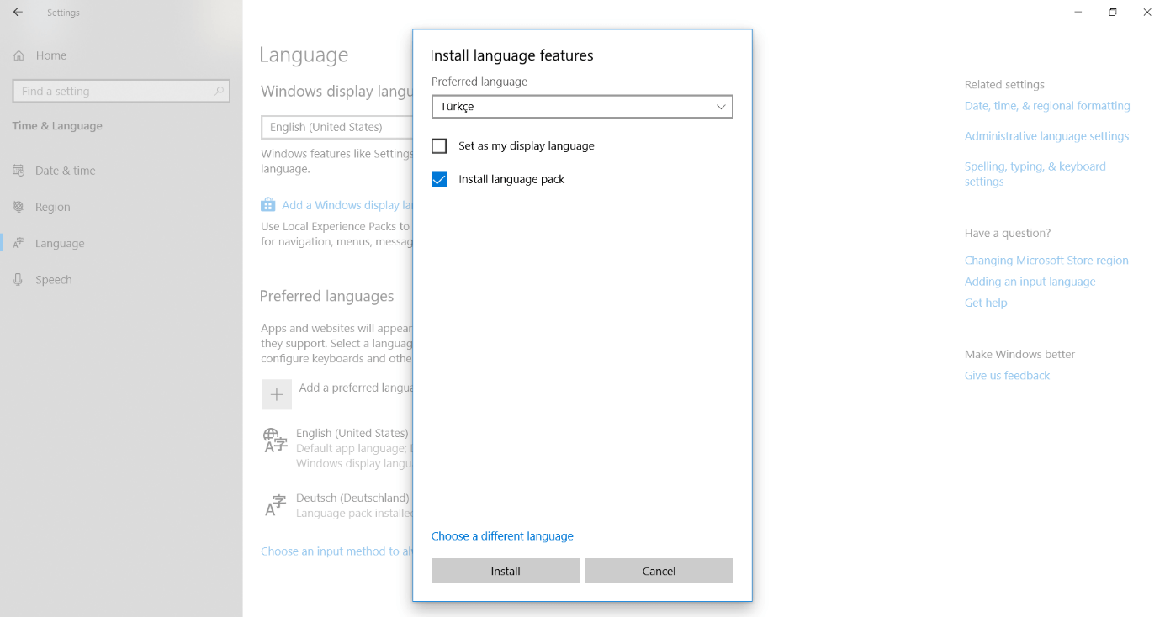
Task: Click Choose a different language link
Action: click(502, 536)
